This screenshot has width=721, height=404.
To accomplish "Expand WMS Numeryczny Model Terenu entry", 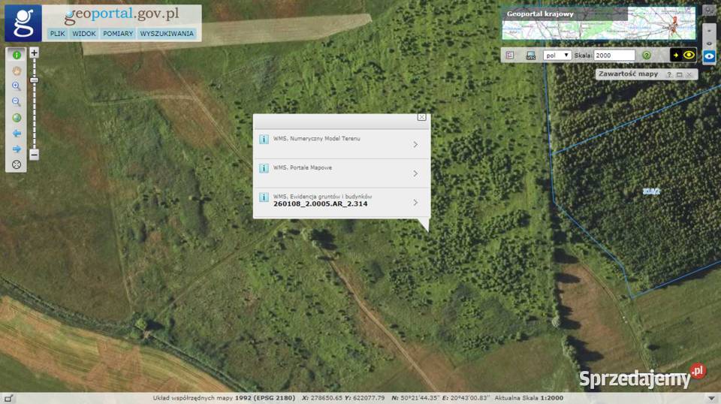I will [x=415, y=144].
